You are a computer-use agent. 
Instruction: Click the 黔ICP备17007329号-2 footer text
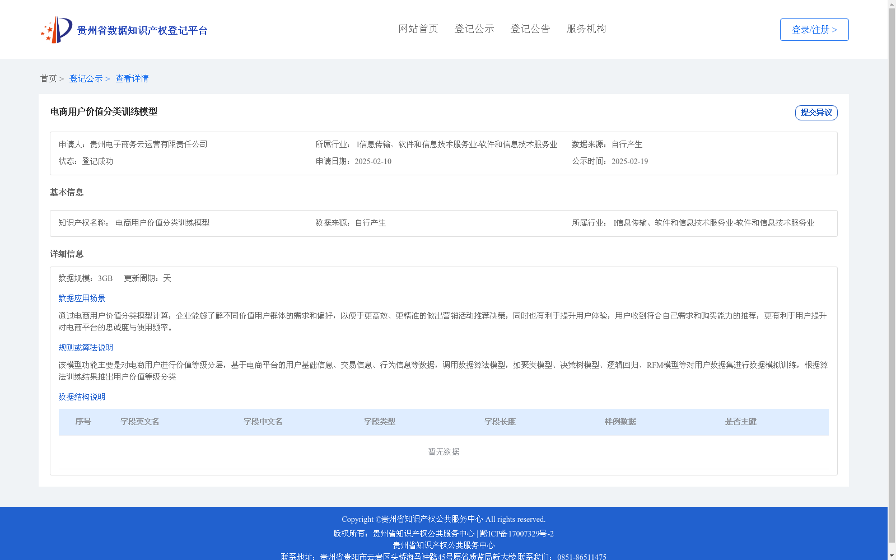click(517, 534)
